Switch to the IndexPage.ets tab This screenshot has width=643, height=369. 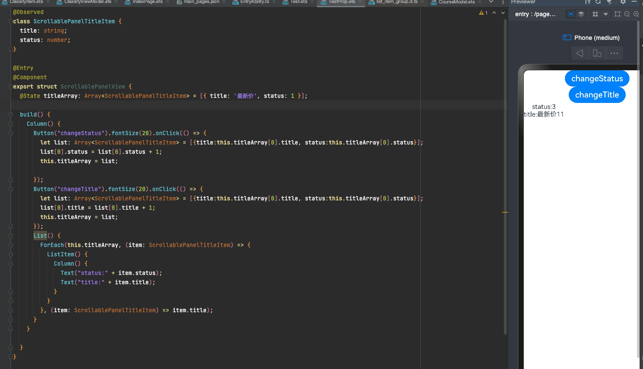click(147, 2)
